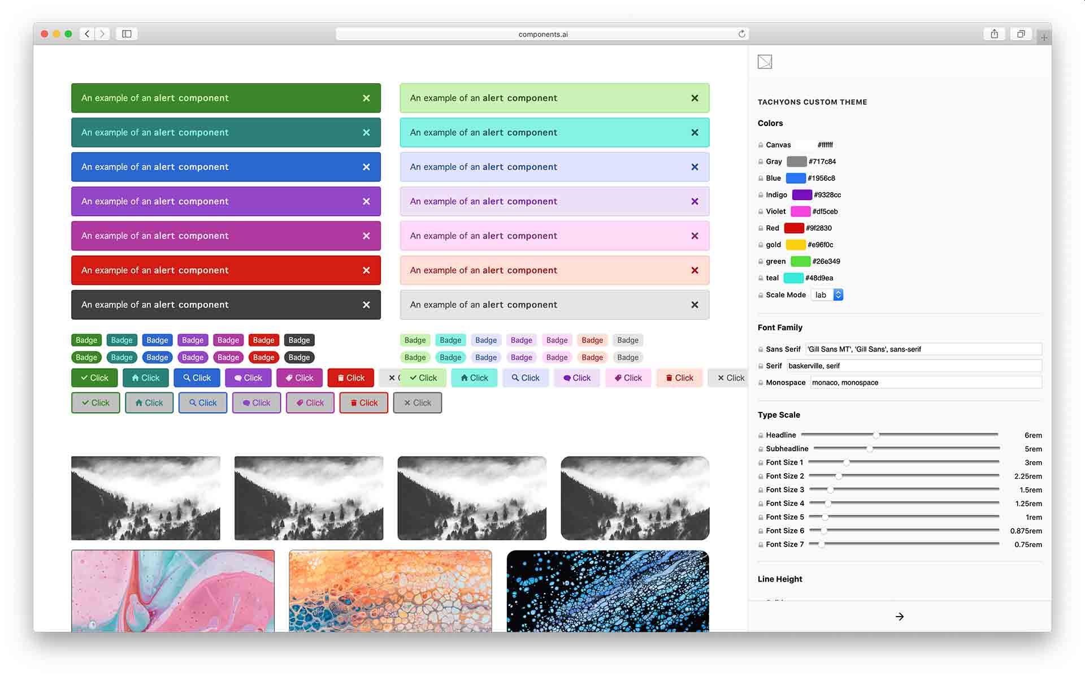Click the chat bubble icon on the purple Click button
This screenshot has width=1085, height=676.
[238, 378]
